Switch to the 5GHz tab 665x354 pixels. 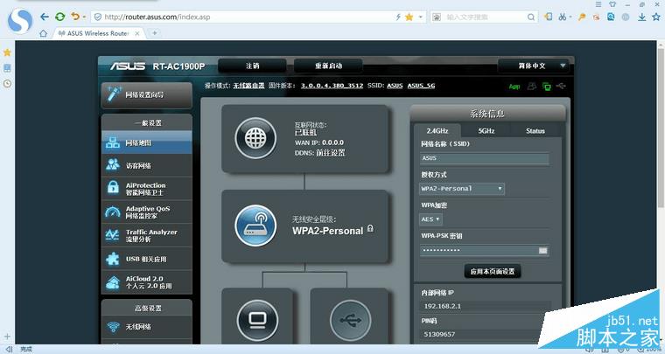(486, 131)
